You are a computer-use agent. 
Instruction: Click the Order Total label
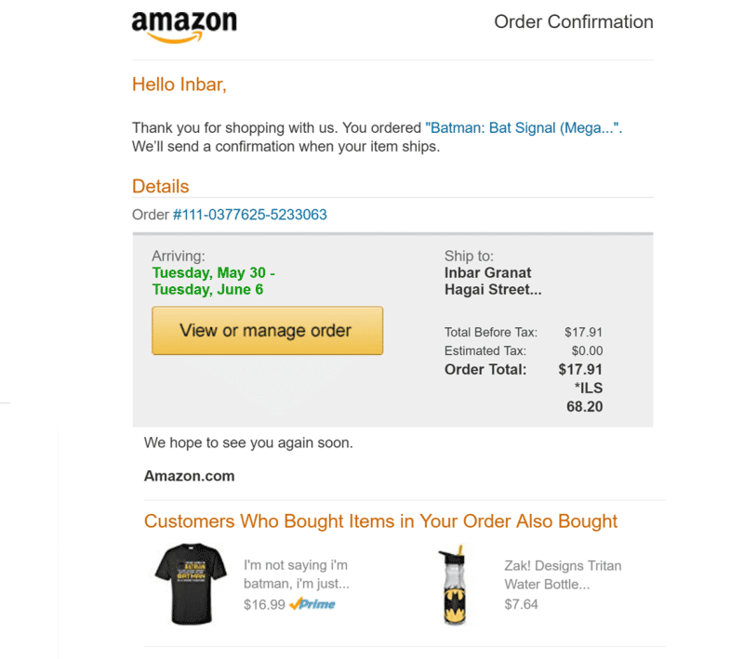[x=485, y=369]
